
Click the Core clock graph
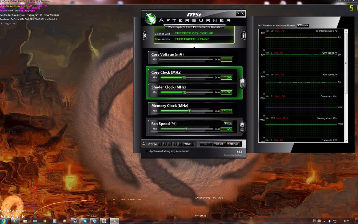(301, 107)
